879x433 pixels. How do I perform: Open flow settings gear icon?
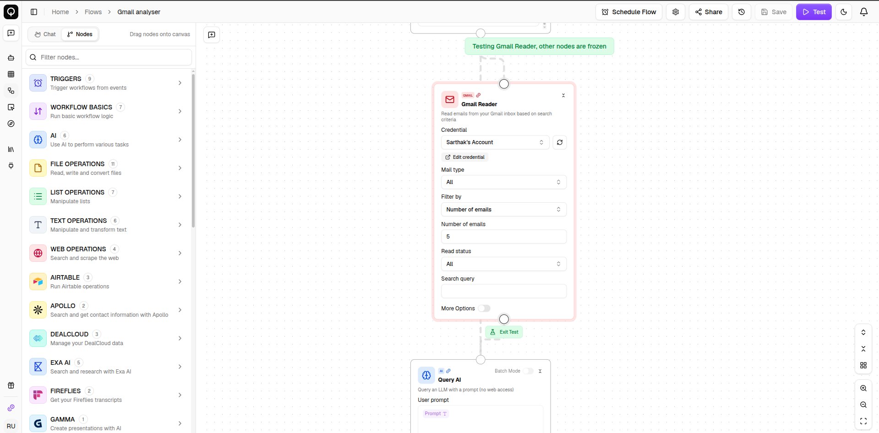(x=676, y=12)
